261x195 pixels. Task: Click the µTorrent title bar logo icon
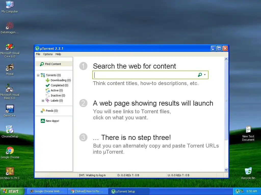coord(37,48)
